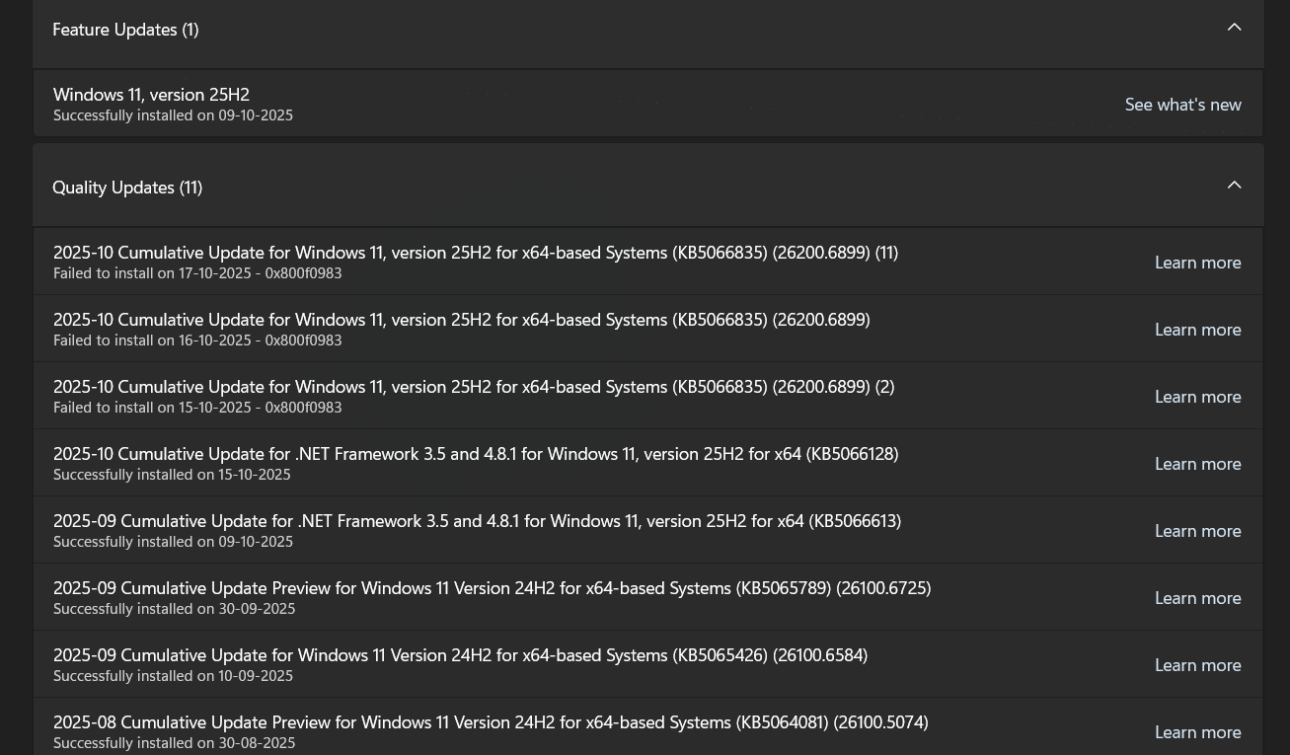This screenshot has width=1290, height=755.
Task: Select 'Successfully installed on 30-09-2025' status
Action: (174, 609)
